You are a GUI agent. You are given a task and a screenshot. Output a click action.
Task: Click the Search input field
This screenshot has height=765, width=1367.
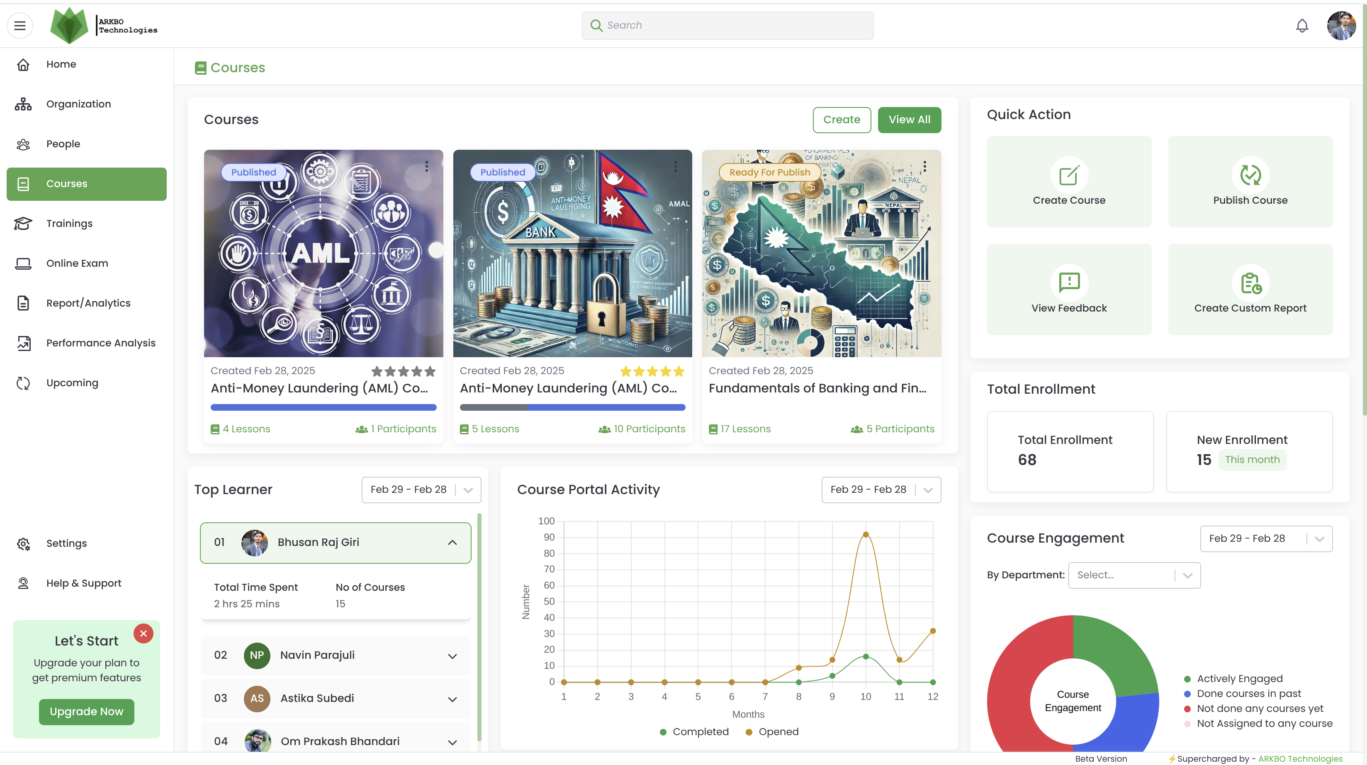click(x=727, y=25)
